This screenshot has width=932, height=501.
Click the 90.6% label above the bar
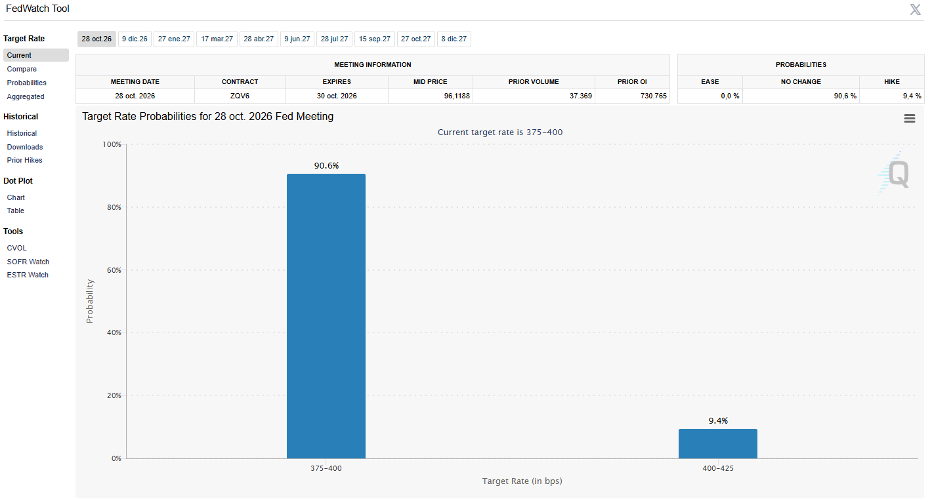pyautogui.click(x=326, y=166)
